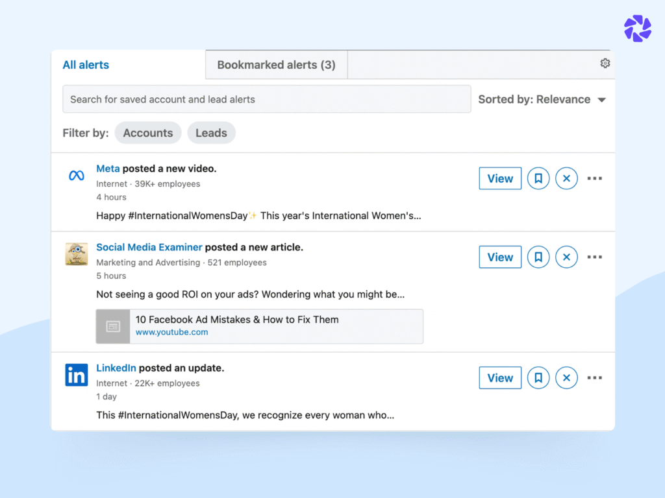Click the saved alerts search field
The width and height of the screenshot is (665, 498).
click(x=266, y=99)
